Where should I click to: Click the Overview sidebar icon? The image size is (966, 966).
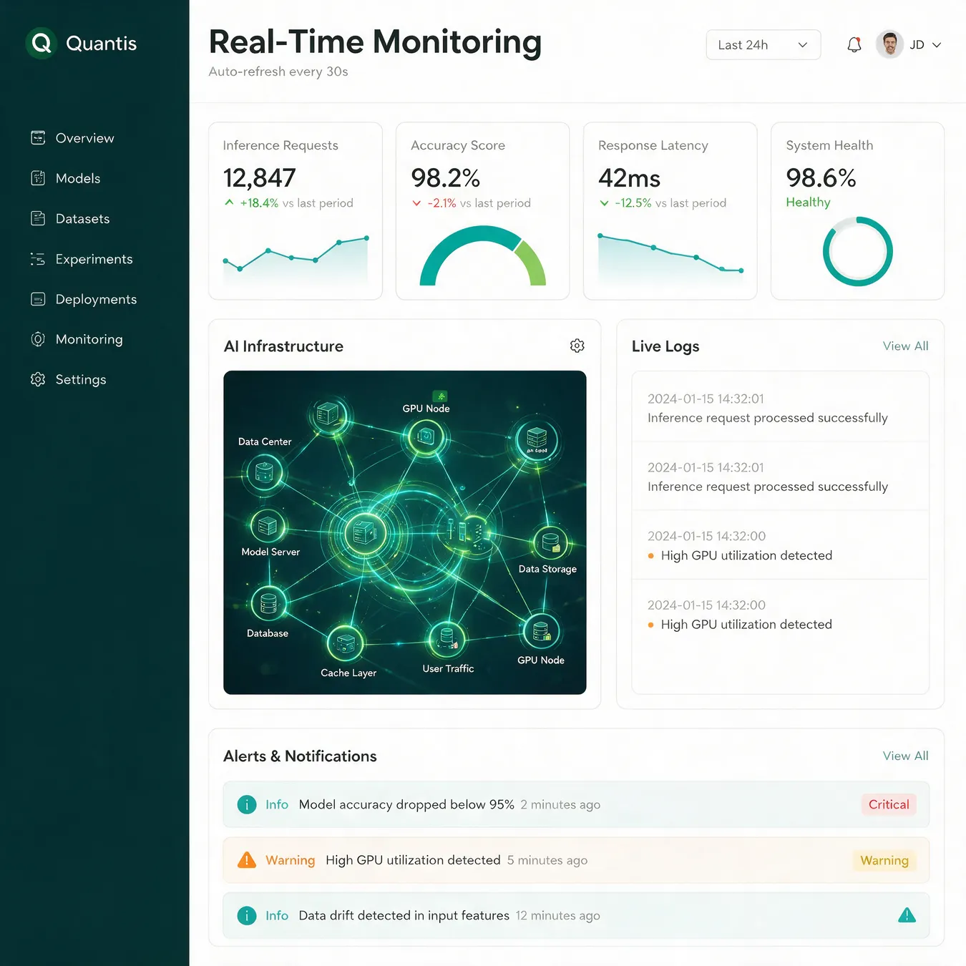click(38, 137)
